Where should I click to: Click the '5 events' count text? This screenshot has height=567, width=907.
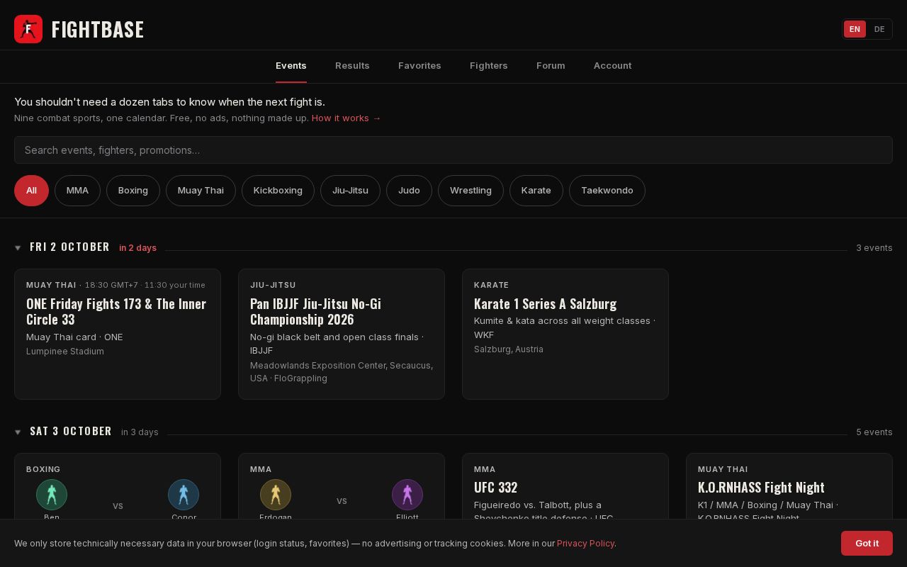pyautogui.click(x=874, y=432)
